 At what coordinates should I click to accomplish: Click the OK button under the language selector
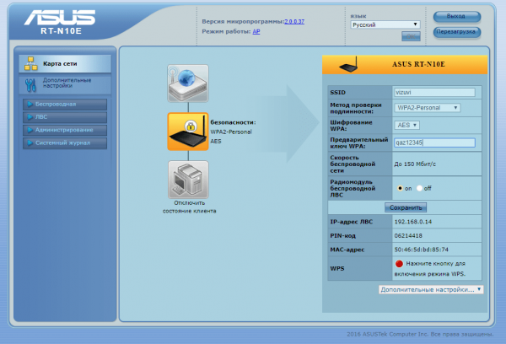click(x=411, y=36)
